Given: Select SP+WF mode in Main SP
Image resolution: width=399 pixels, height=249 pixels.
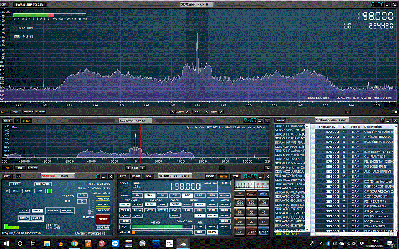Looking at the screenshot, I should pyautogui.click(x=28, y=112).
